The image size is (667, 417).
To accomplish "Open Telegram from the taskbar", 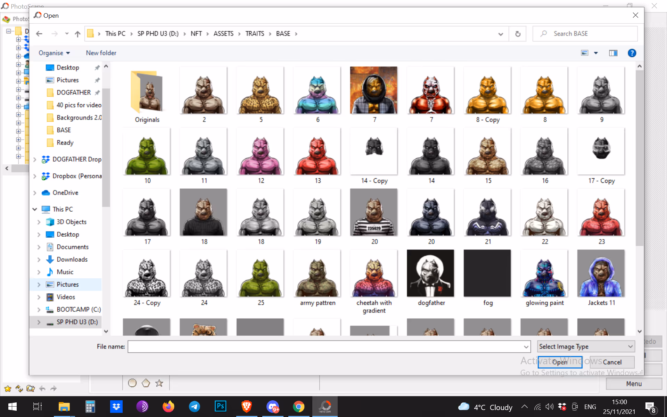I will (194, 406).
